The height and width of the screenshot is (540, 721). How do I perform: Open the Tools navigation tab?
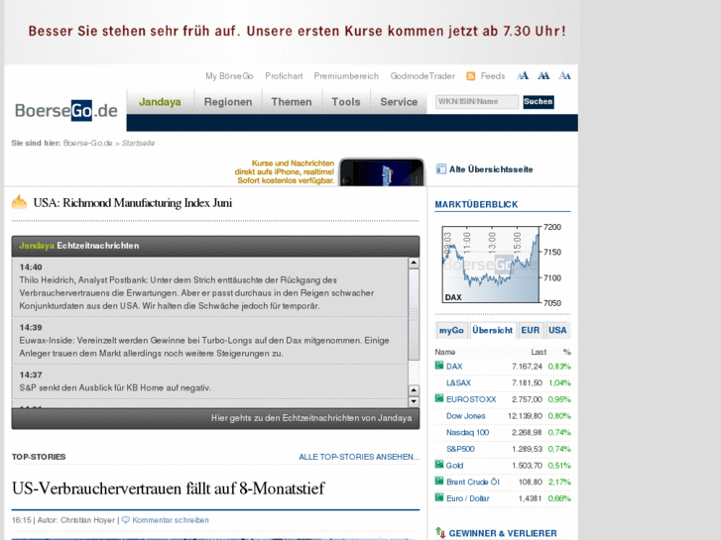tap(346, 102)
